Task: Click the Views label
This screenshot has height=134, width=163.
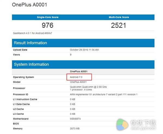Action: (x=16, y=55)
